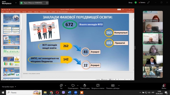Open Opera browser in the taskbar
Screen dimensions: 170x95
57,93
